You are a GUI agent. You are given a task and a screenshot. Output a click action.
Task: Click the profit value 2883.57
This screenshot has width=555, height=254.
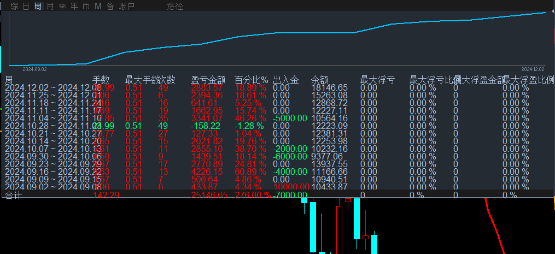point(207,88)
